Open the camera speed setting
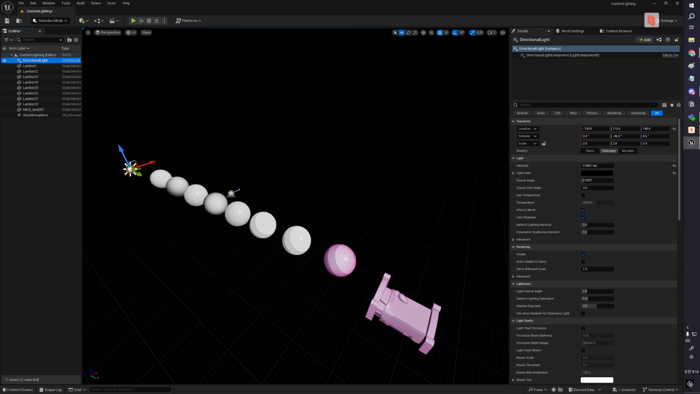 point(491,32)
